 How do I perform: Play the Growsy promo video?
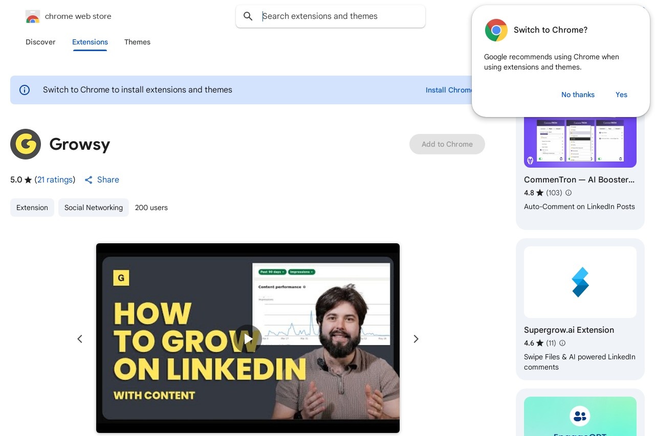pos(248,339)
